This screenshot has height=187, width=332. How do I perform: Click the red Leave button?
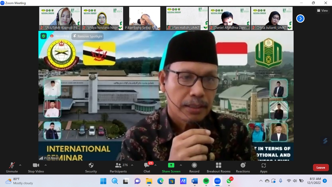321,168
